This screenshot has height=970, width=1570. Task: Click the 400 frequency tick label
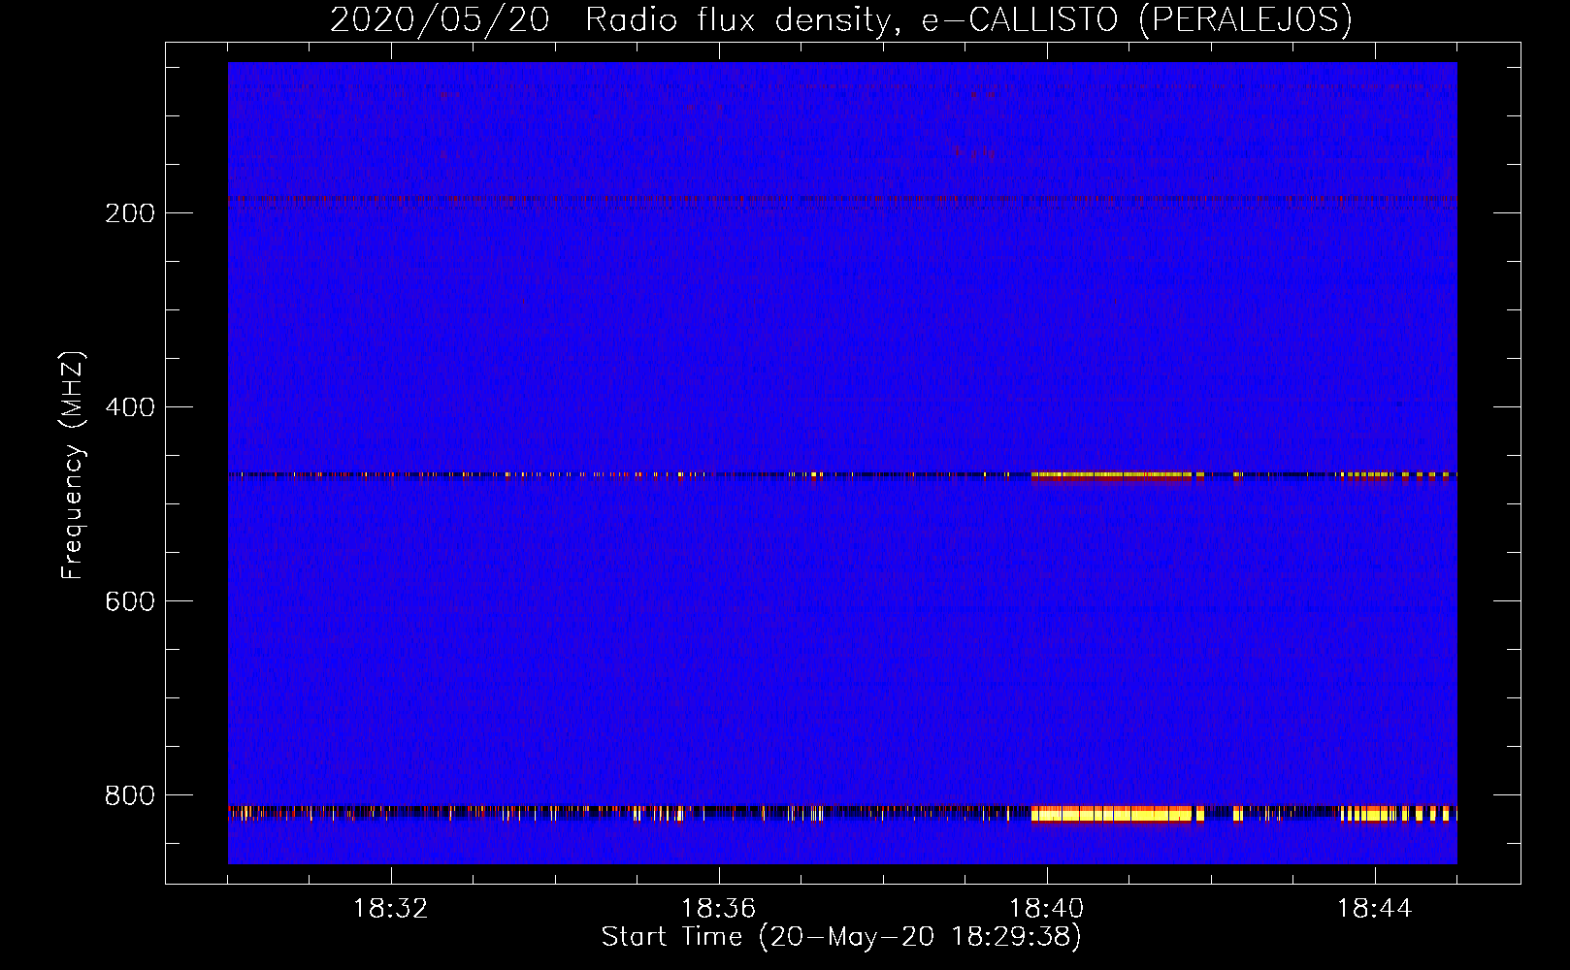tap(130, 407)
